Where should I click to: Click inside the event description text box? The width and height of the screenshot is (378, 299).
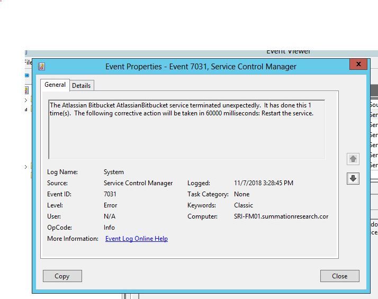[186, 129]
